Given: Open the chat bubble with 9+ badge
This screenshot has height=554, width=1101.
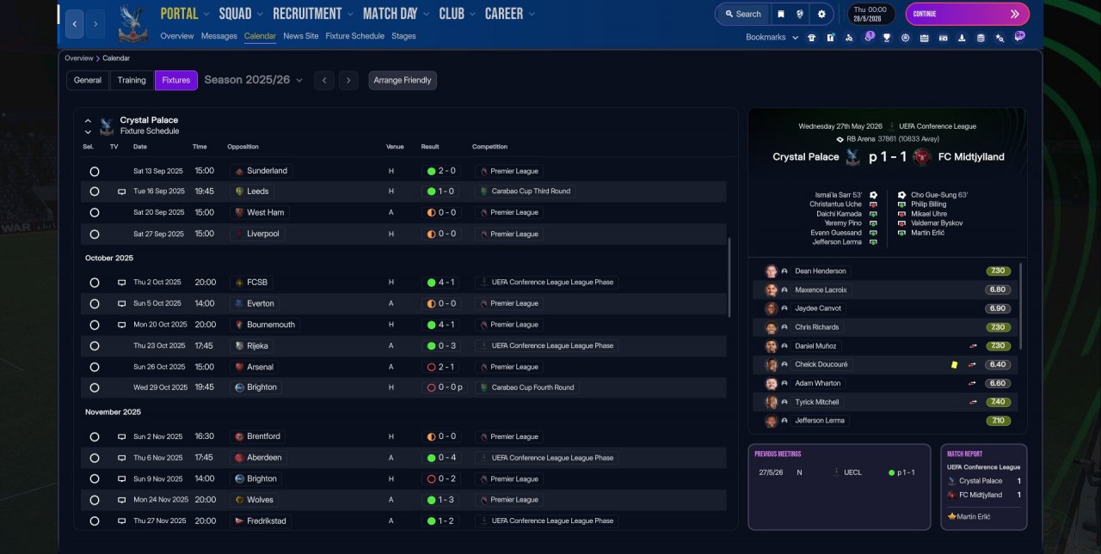Looking at the screenshot, I should coord(1019,37).
